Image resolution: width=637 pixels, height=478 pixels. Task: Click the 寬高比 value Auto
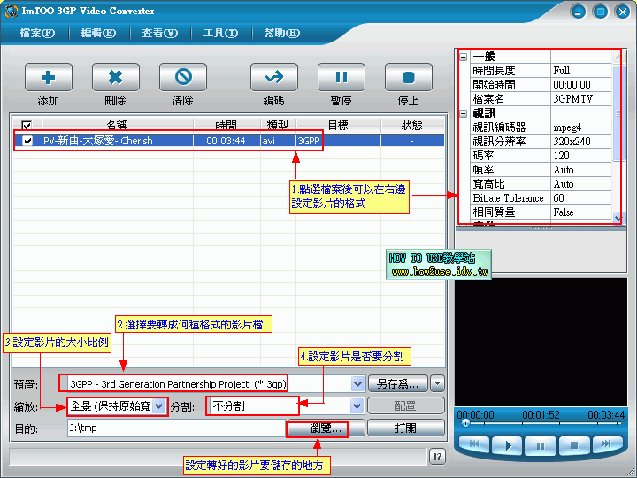(581, 184)
